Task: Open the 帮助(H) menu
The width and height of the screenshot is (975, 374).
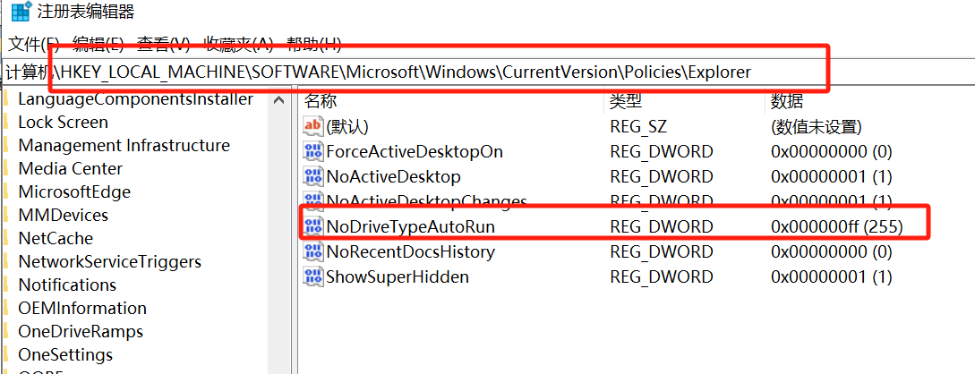Action: (x=313, y=44)
